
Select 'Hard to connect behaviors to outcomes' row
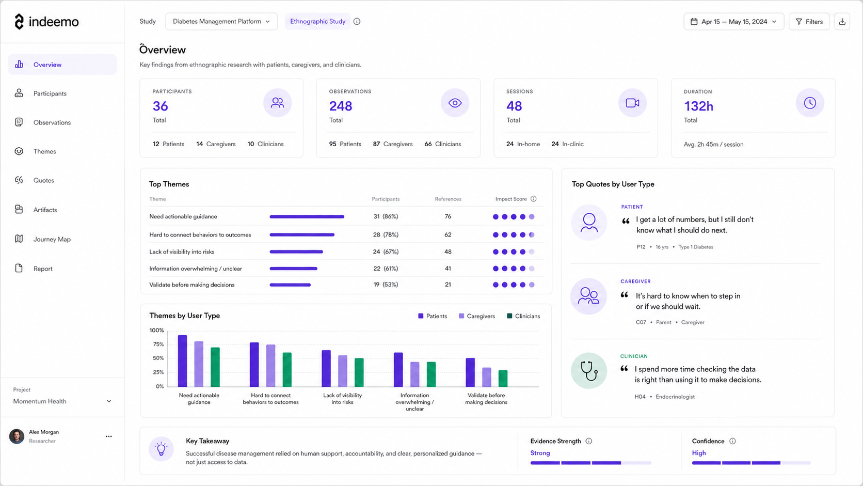pyautogui.click(x=345, y=235)
